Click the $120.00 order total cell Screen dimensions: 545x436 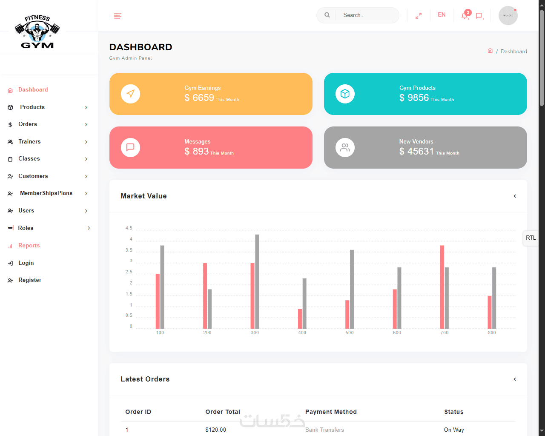tap(215, 430)
